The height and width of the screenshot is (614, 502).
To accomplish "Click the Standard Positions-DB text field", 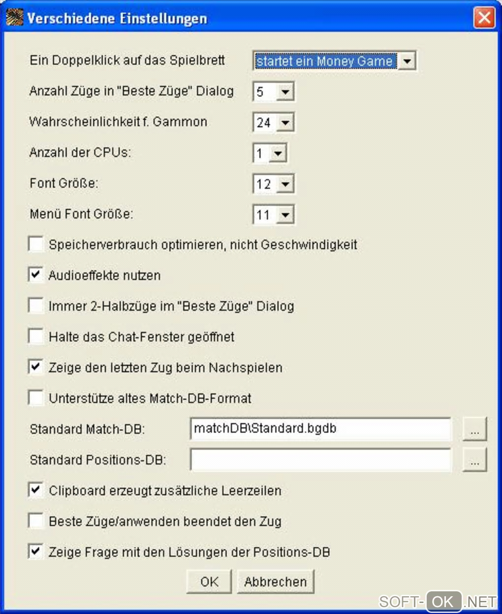I will click(320, 460).
